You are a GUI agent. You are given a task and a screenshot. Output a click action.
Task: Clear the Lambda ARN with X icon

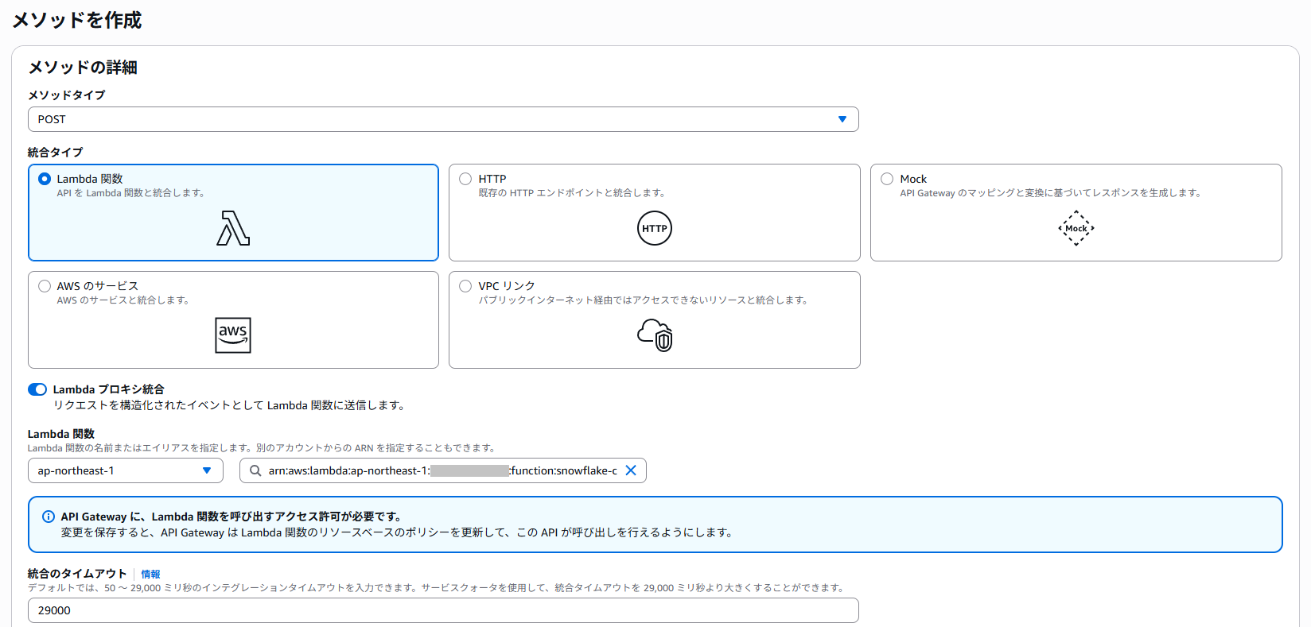click(631, 470)
